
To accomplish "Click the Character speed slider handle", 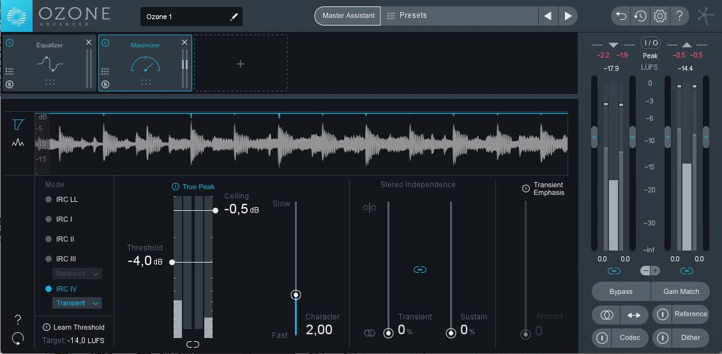I will [296, 295].
